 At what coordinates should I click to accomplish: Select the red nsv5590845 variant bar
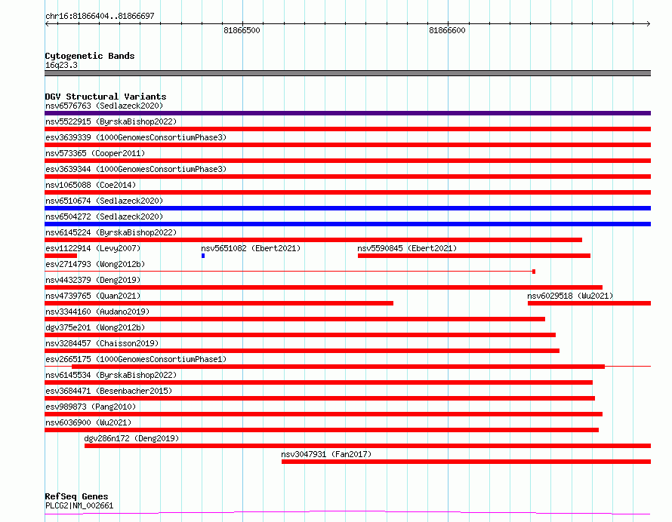474,256
